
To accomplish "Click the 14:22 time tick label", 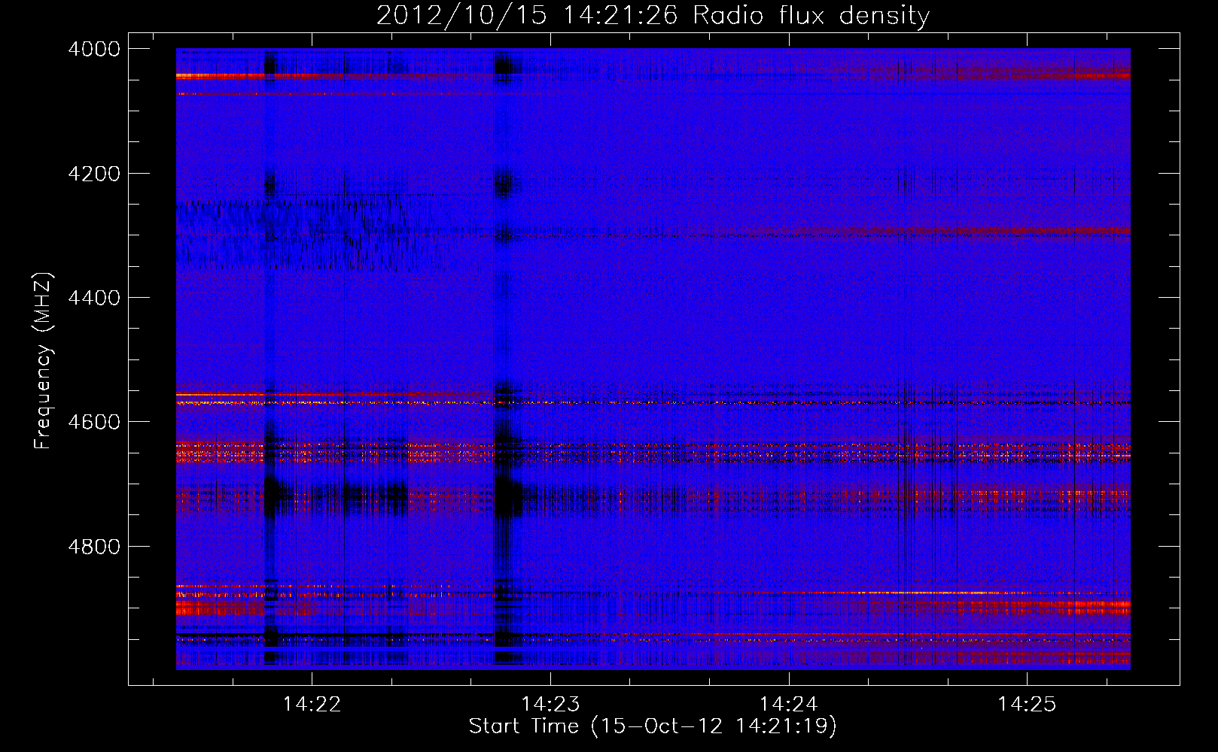I will pyautogui.click(x=312, y=704).
